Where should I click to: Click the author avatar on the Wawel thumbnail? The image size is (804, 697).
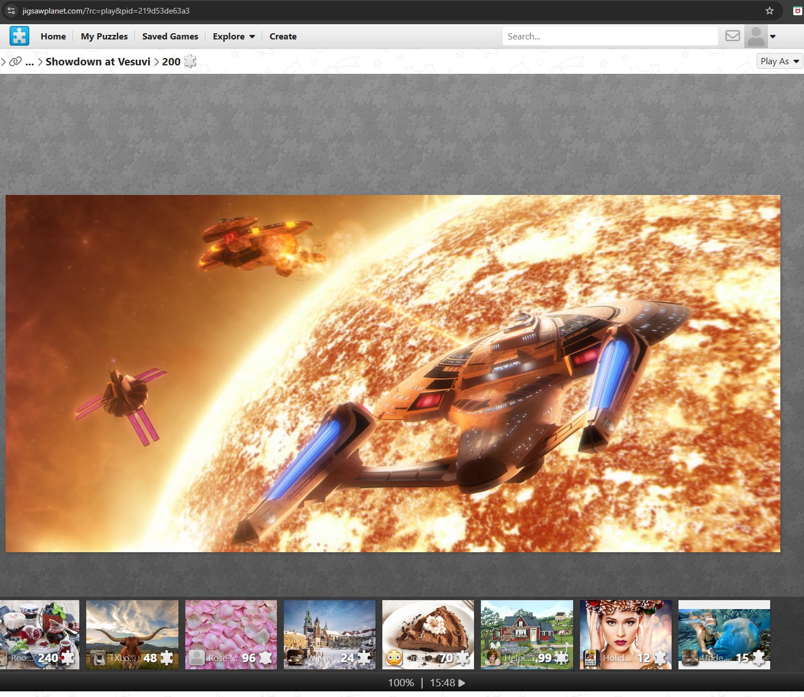(x=295, y=658)
